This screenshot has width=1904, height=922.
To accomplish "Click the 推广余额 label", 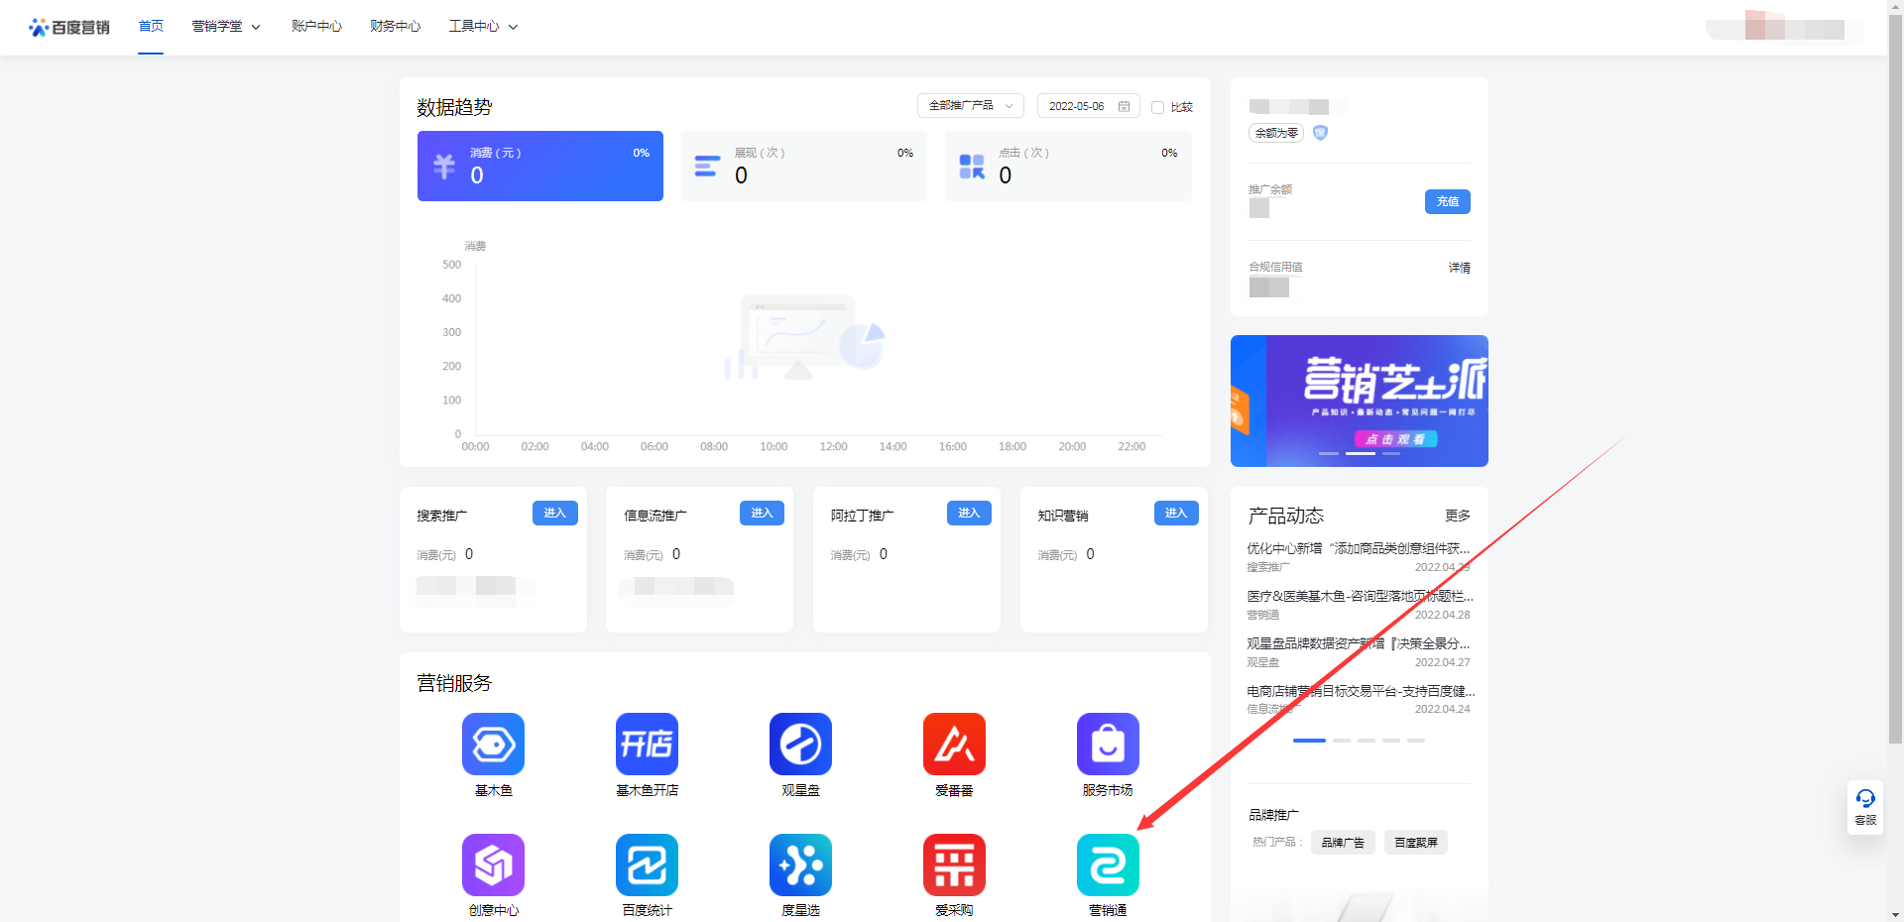I will 1270,189.
